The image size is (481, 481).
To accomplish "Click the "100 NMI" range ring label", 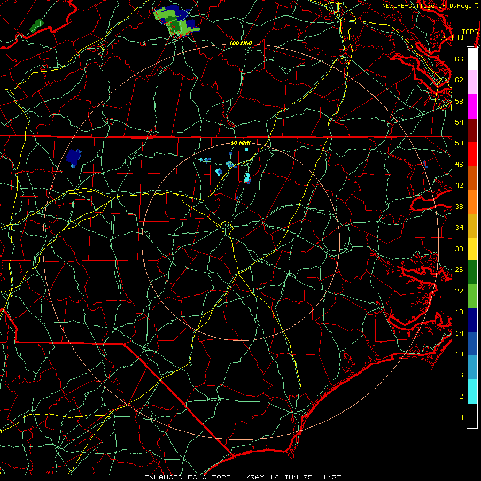I will [241, 43].
